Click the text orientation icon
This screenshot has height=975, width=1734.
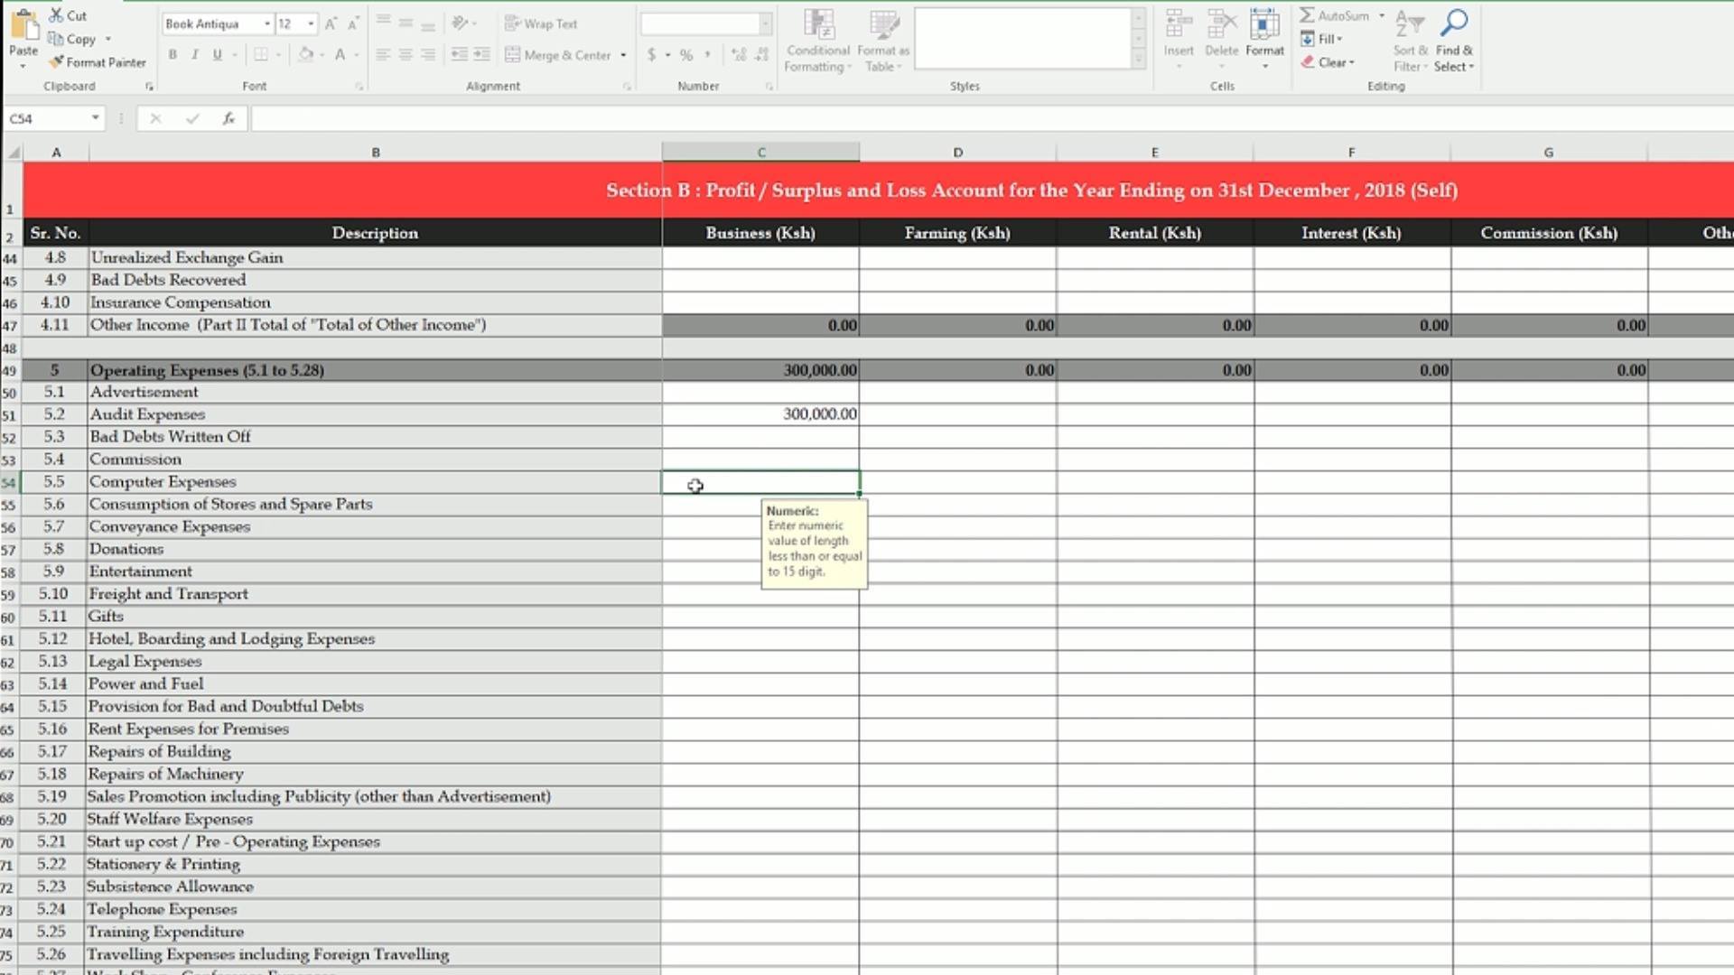click(461, 23)
